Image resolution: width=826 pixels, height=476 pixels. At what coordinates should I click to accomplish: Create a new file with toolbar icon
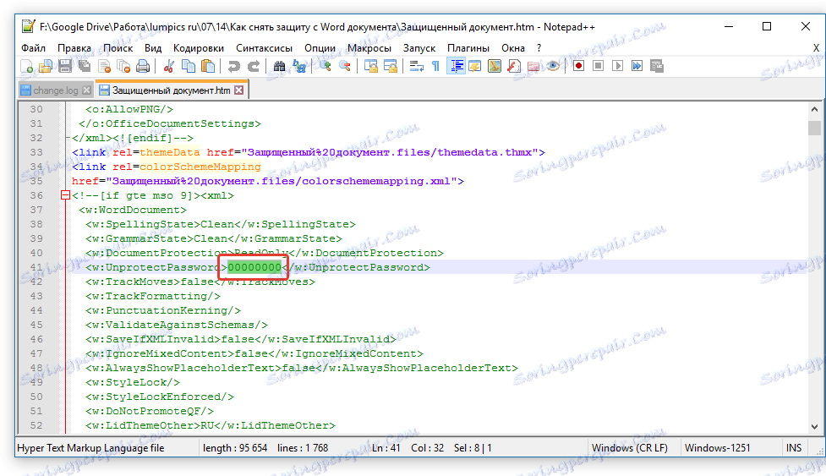pyautogui.click(x=26, y=66)
